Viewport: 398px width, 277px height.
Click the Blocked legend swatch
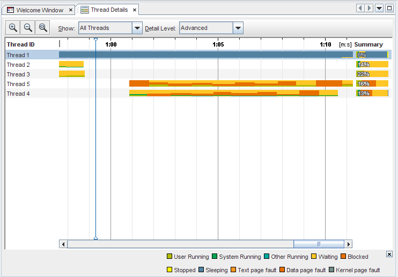(x=343, y=256)
